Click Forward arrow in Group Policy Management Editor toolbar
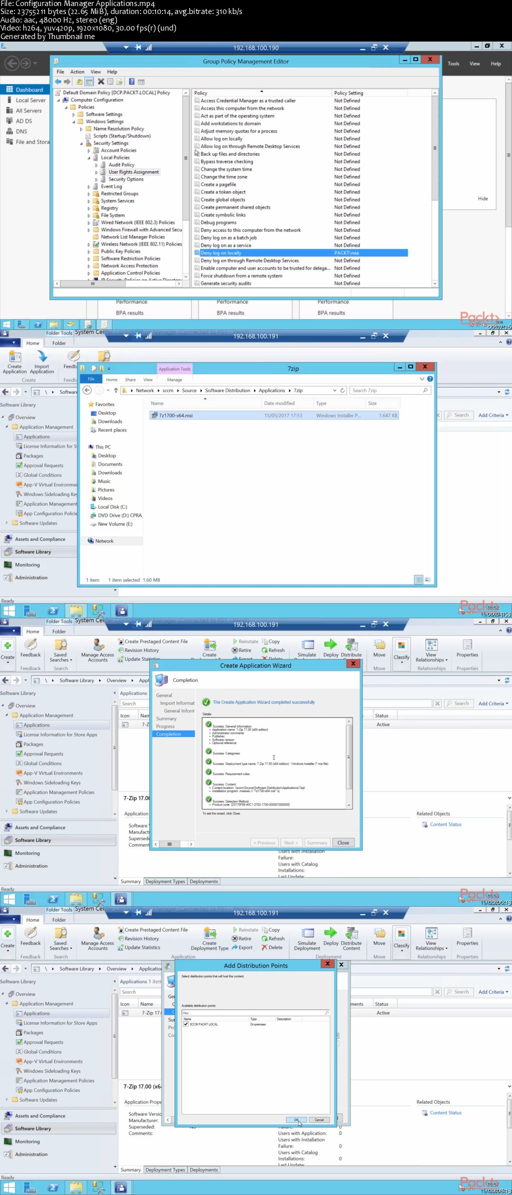 pos(67,82)
